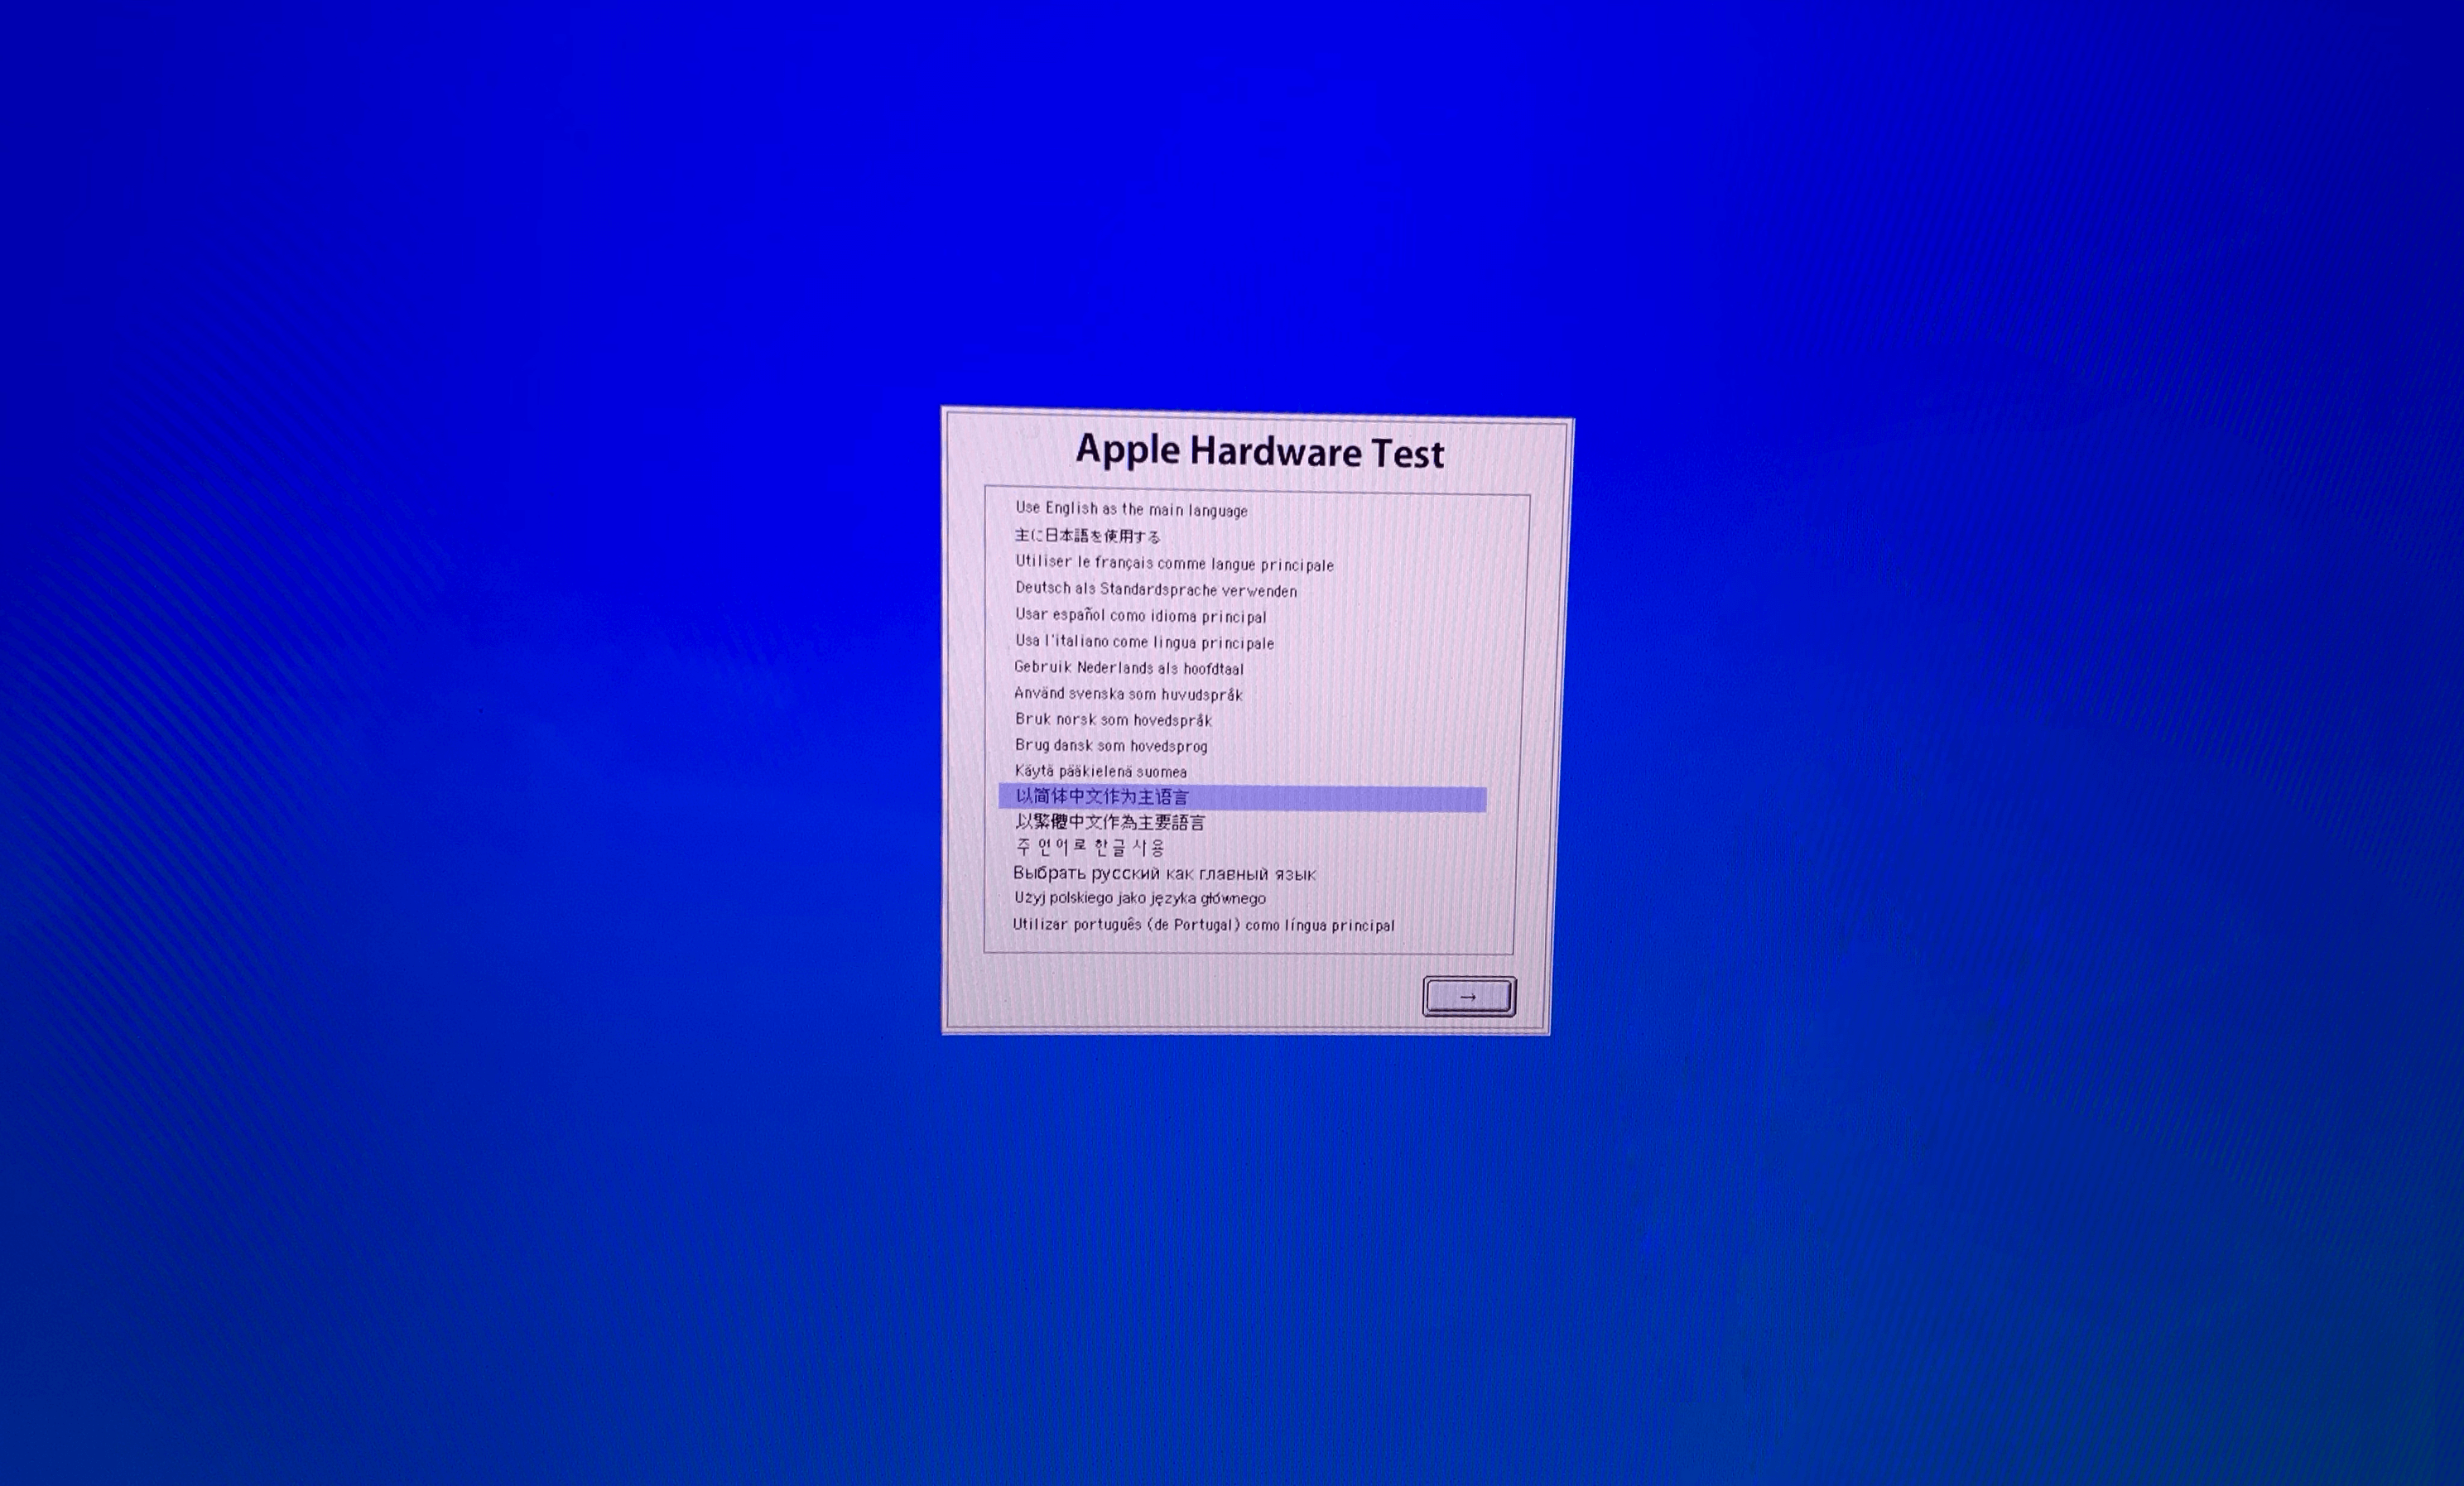The image size is (2464, 1486).
Task: Select "Gebruik Nederlands als hoofdtaal"
Action: 1129,667
